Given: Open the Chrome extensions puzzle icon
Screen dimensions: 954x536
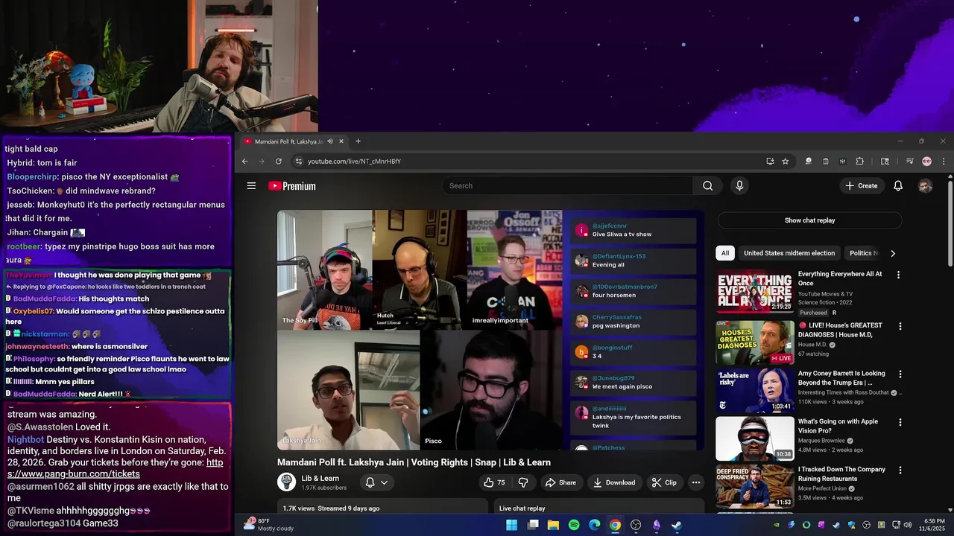Looking at the screenshot, I should [x=859, y=162].
